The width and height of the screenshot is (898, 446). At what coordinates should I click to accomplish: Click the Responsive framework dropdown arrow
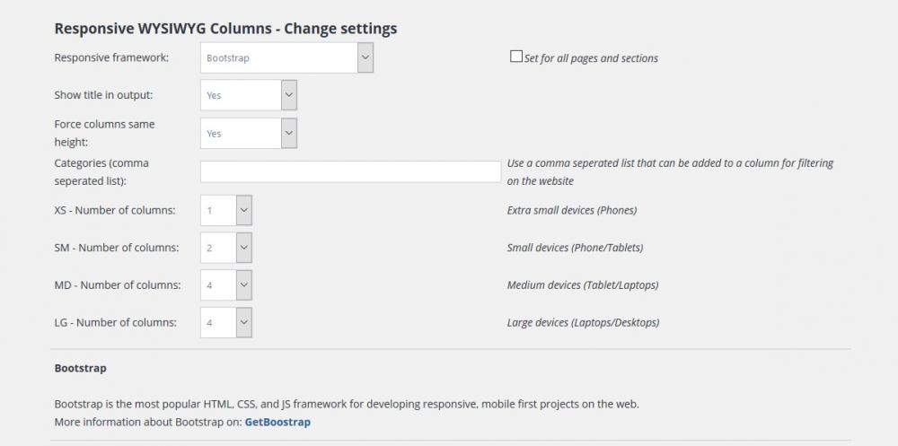click(x=365, y=57)
